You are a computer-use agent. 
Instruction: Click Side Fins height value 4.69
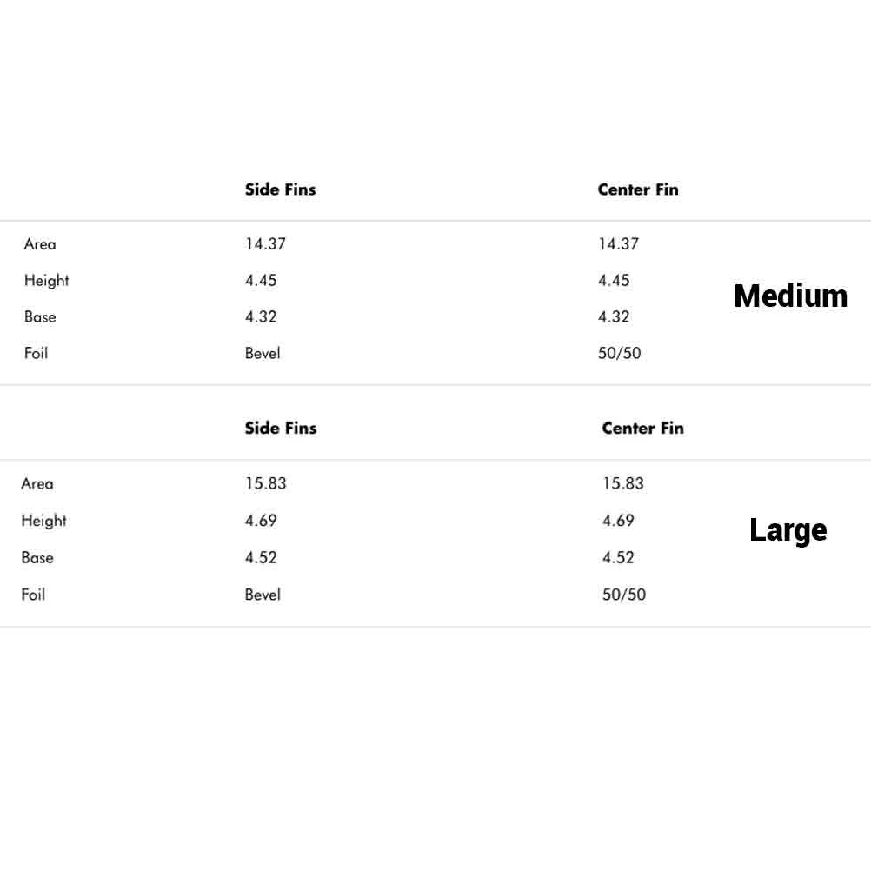tap(261, 521)
